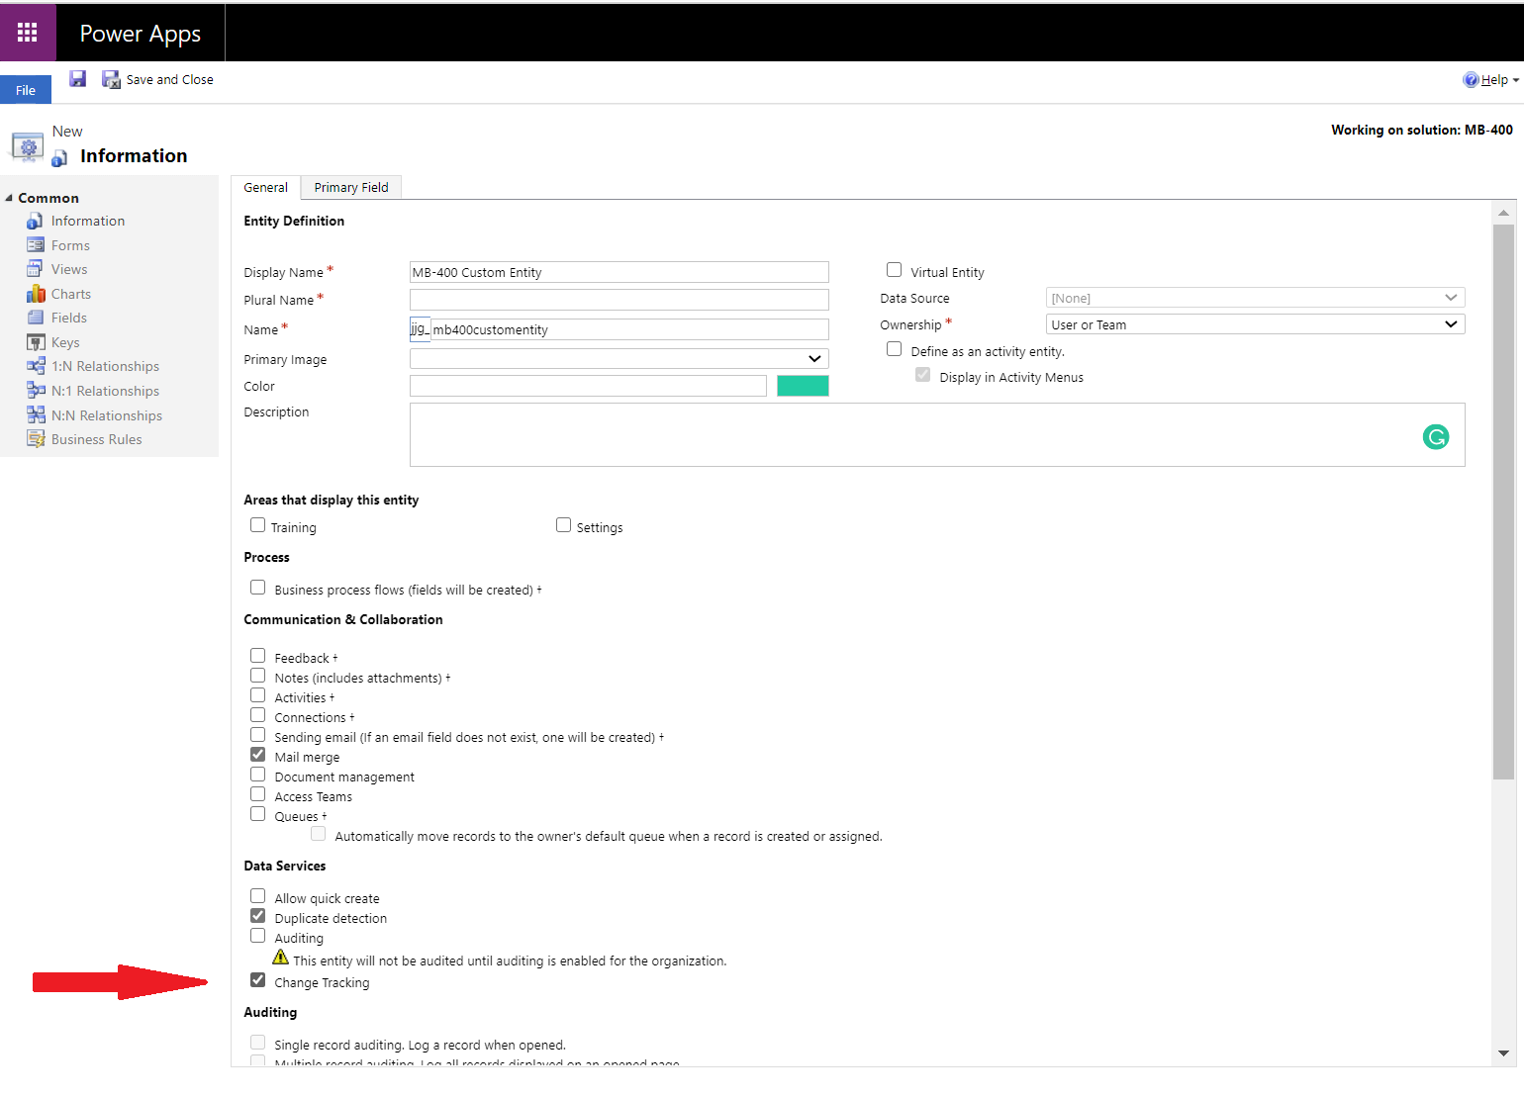Screen dimensions: 1524x1098
Task: Click the Grammarly icon in Description box
Action: pos(1436,436)
